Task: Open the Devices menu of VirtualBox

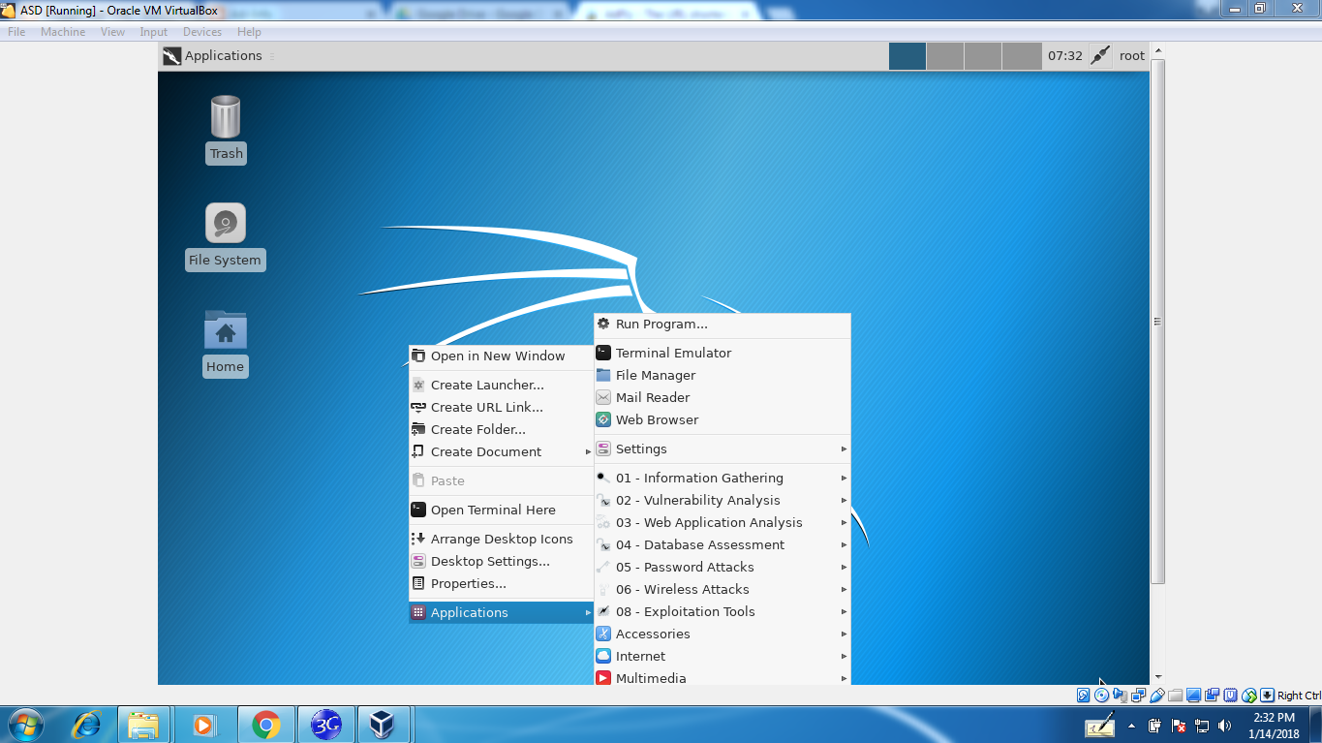Action: pos(202,31)
